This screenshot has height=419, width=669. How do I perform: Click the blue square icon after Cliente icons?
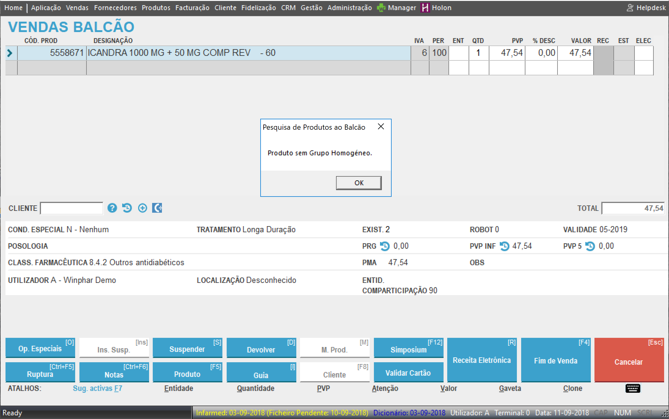tap(157, 208)
